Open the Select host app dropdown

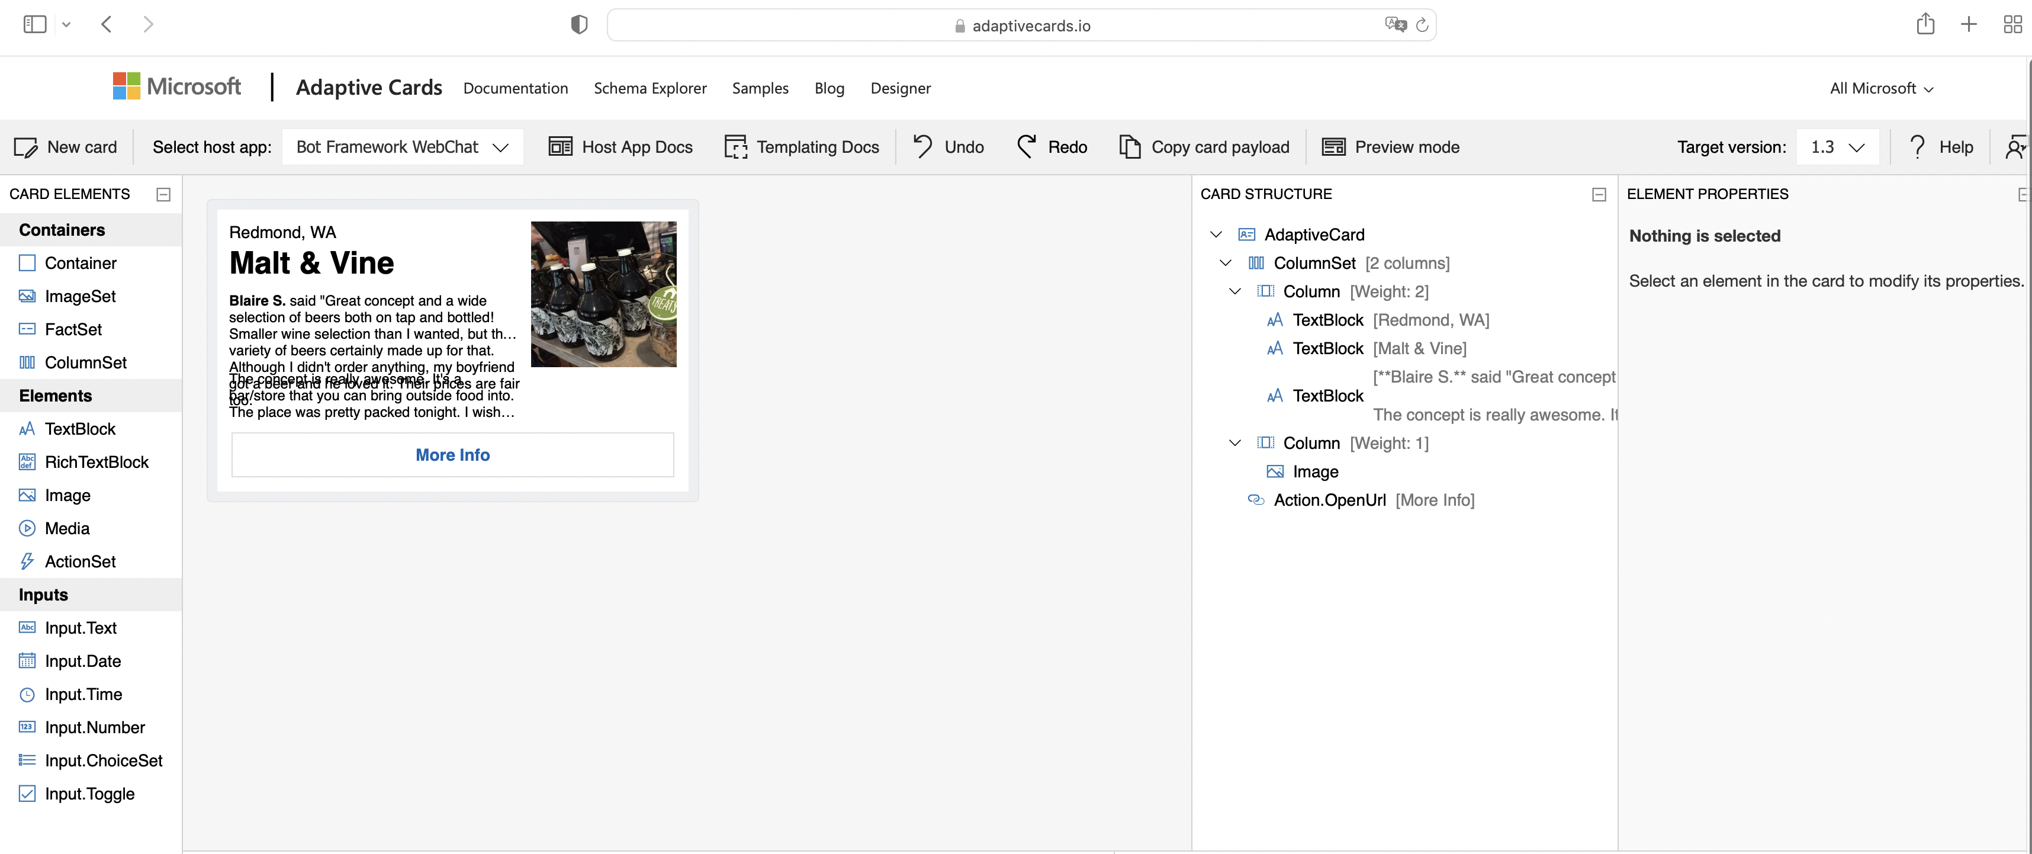(x=401, y=147)
